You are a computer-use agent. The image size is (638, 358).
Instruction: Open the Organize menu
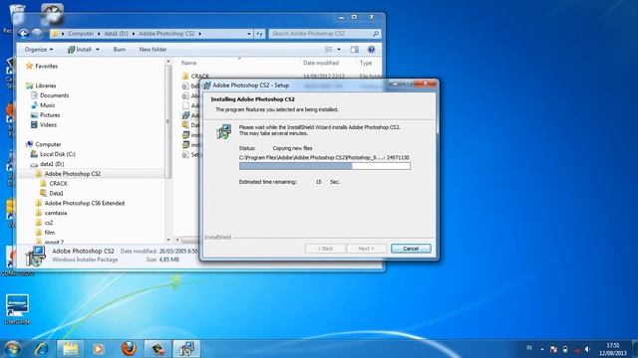[38, 50]
